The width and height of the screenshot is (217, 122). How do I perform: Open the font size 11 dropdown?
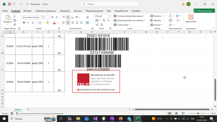click(49, 17)
